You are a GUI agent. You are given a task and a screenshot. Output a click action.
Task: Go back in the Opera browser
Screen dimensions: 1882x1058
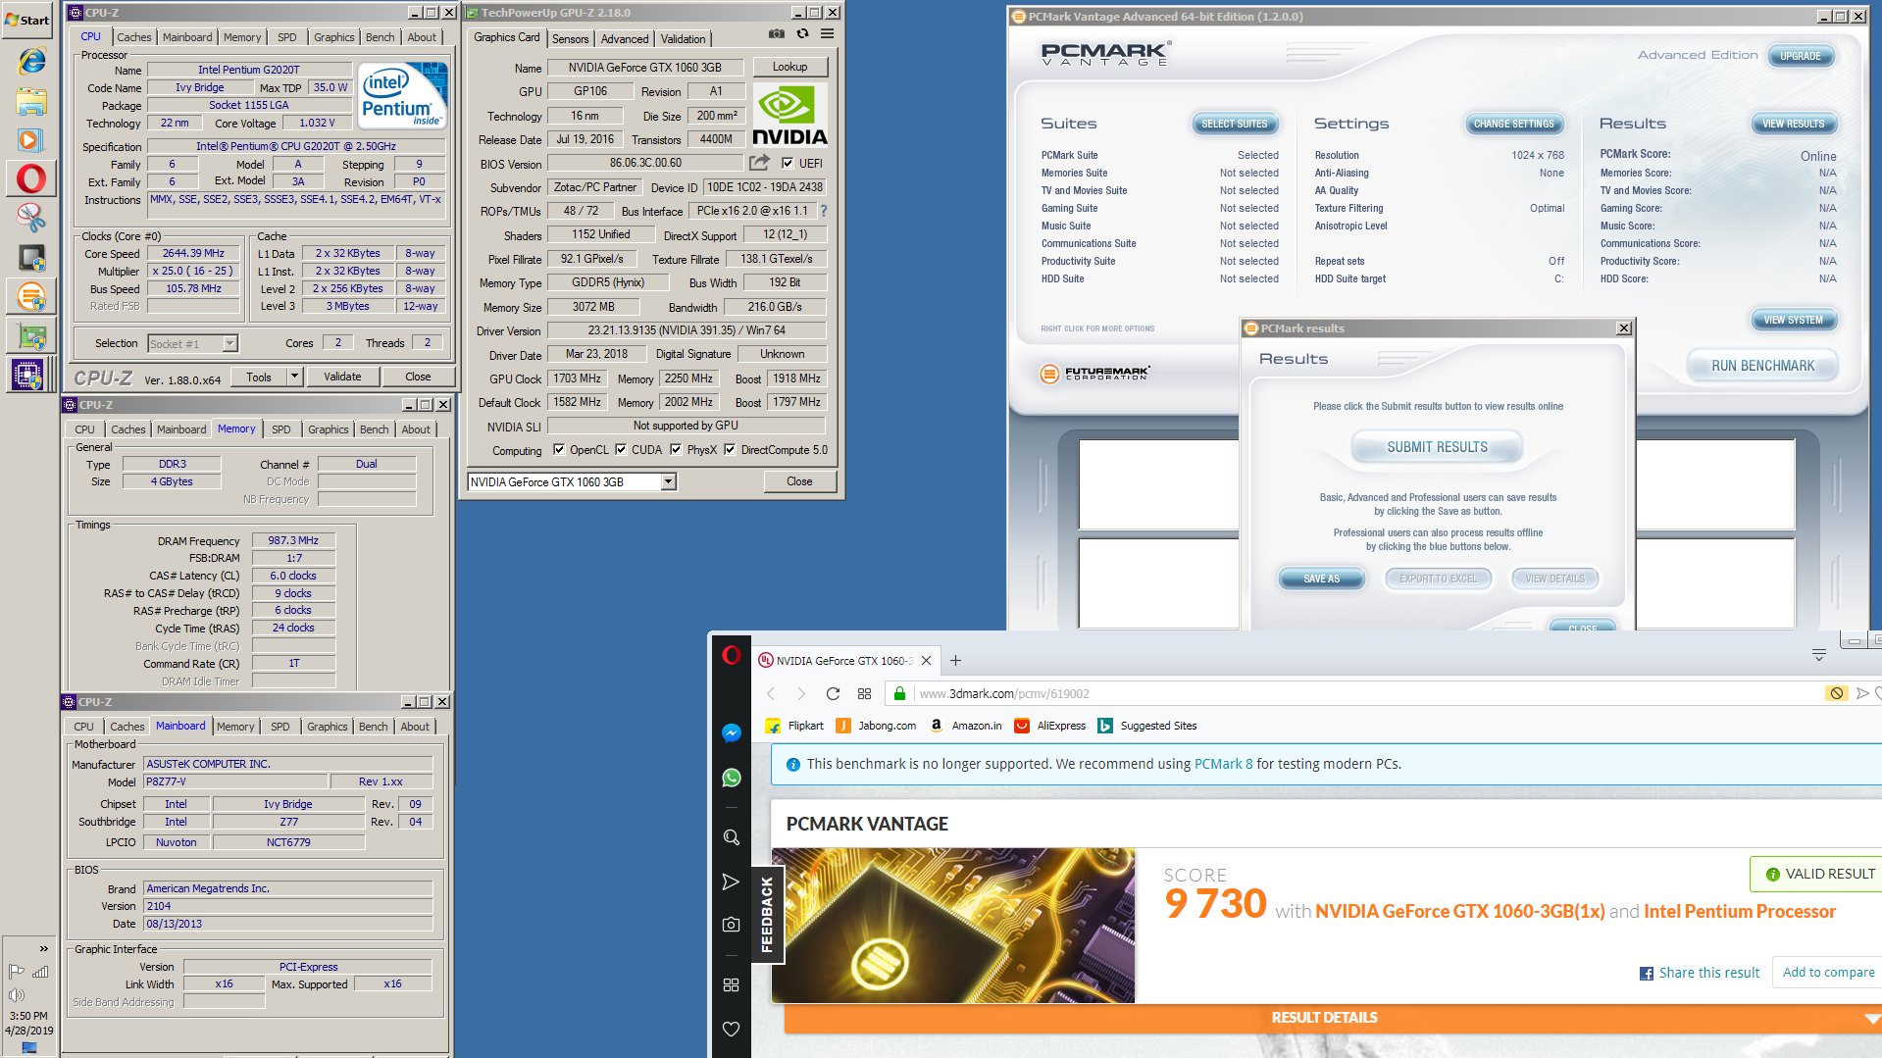771,693
